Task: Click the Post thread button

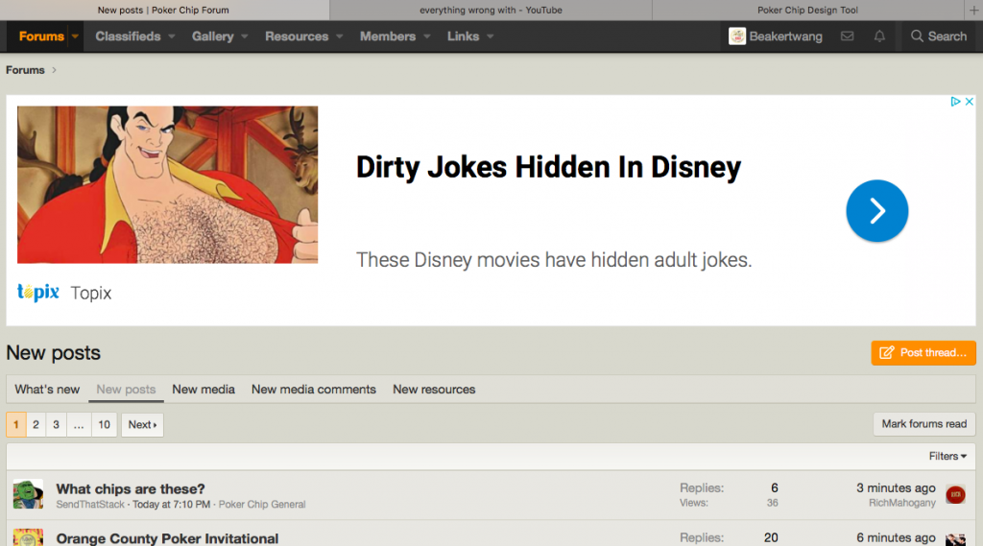Action: click(923, 353)
